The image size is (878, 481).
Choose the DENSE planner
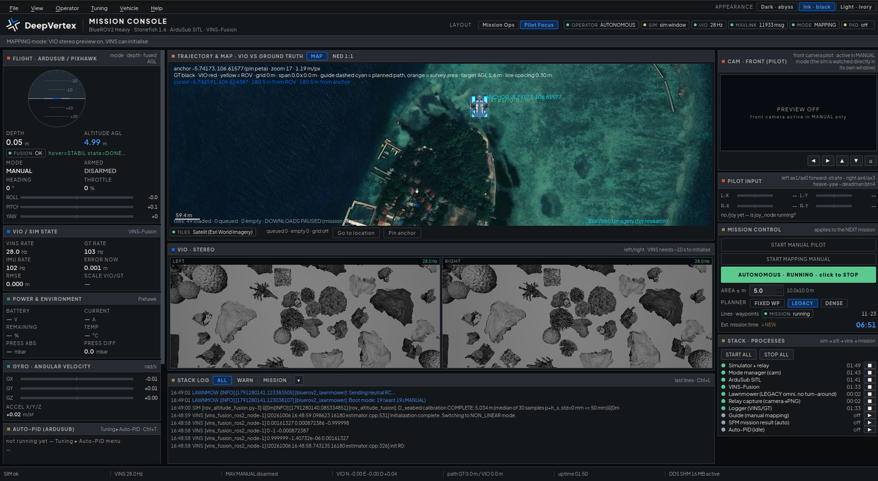pyautogui.click(x=834, y=303)
